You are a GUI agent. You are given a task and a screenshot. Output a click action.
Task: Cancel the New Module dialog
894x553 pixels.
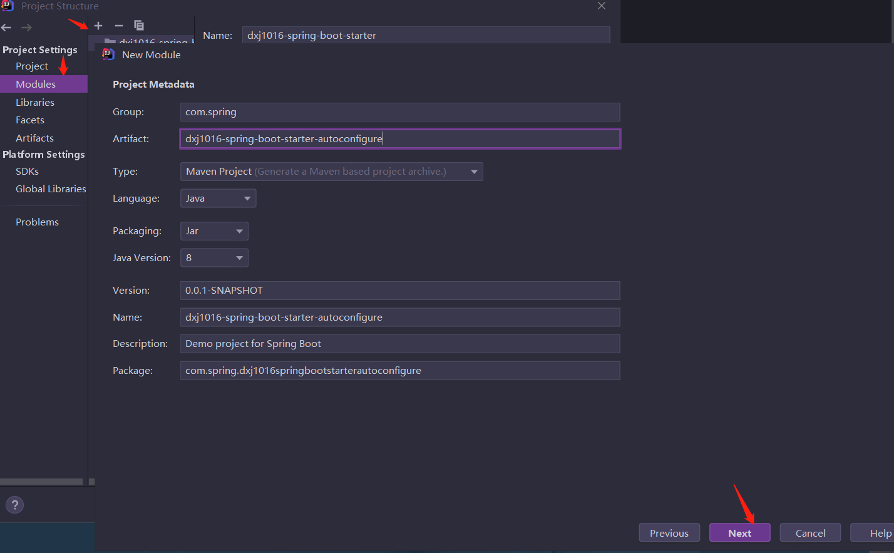pos(811,533)
